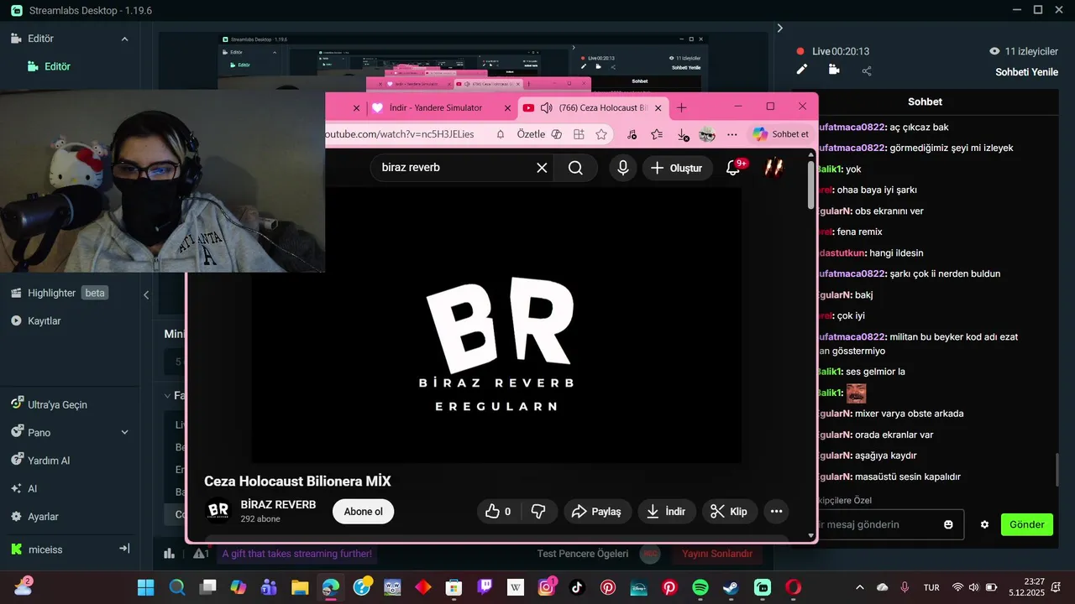This screenshot has width=1075, height=604.
Task: Send chat message with Gönder
Action: [x=1026, y=524]
